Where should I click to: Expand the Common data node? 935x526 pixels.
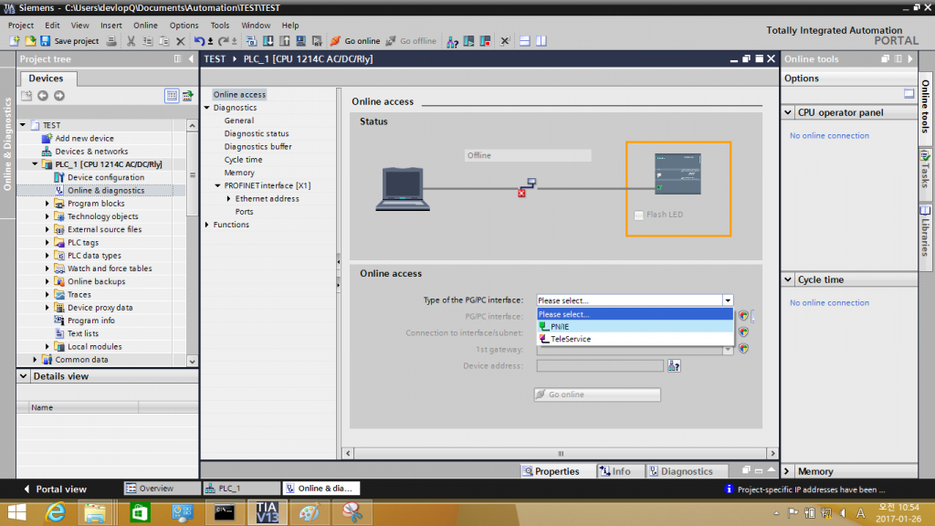pos(35,360)
